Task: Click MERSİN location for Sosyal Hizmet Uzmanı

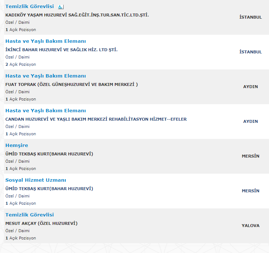Action: (x=250, y=191)
